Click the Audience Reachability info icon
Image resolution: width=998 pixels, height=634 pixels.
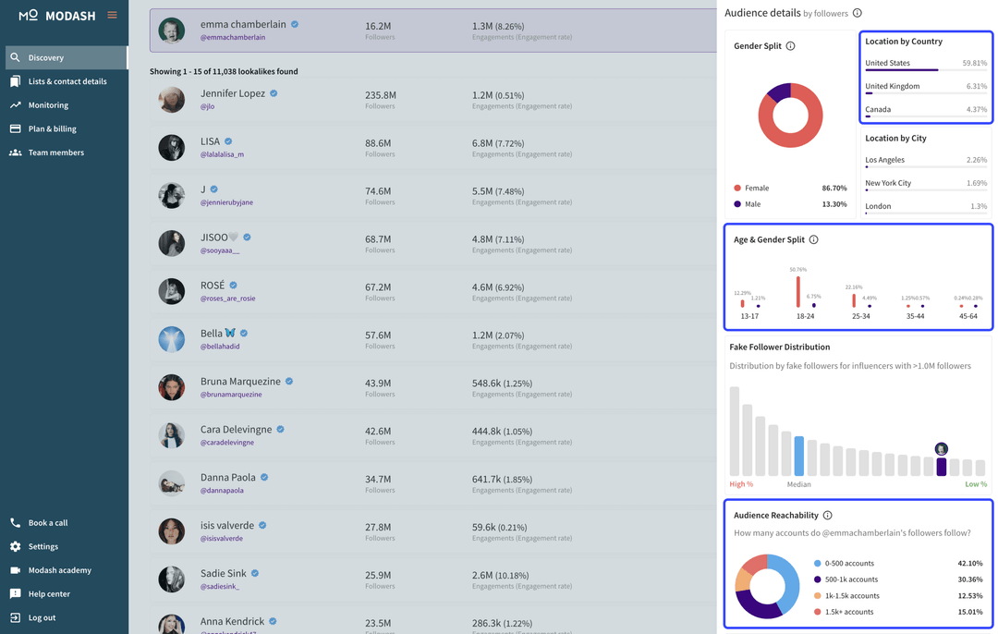click(828, 515)
